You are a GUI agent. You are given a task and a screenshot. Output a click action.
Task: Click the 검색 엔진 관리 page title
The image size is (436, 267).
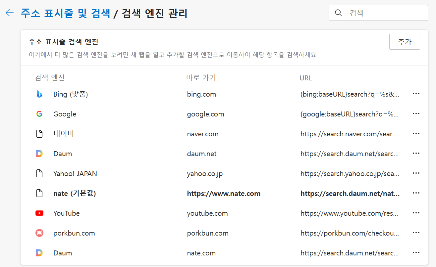pos(155,13)
